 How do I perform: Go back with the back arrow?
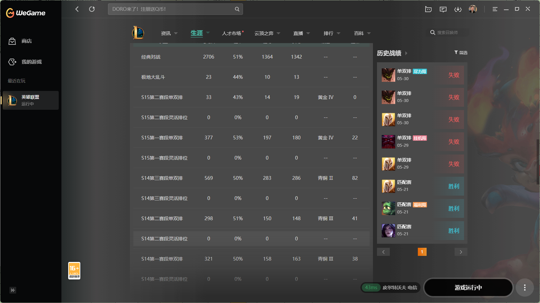77,9
